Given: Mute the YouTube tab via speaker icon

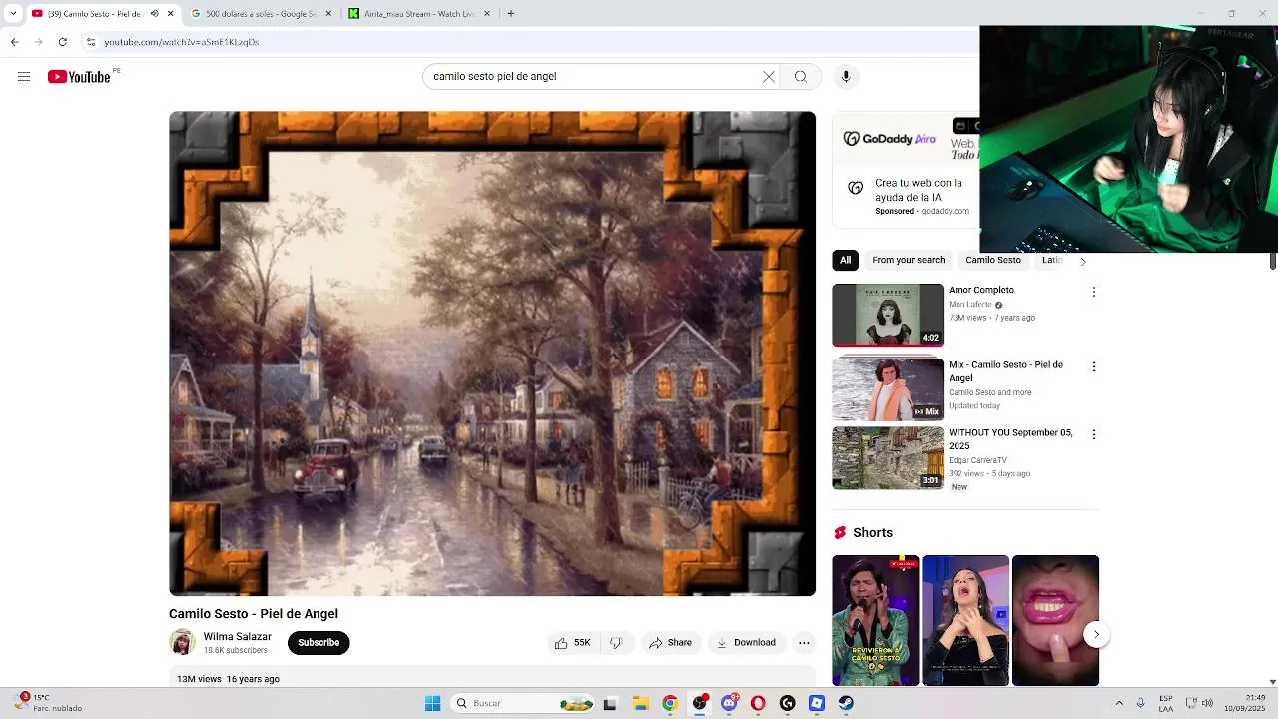Looking at the screenshot, I should pyautogui.click(x=154, y=14).
